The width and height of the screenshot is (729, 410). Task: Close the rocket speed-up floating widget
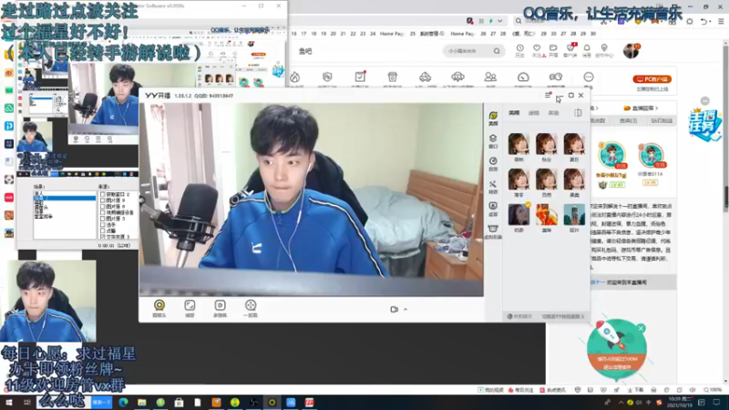pyautogui.click(x=642, y=328)
